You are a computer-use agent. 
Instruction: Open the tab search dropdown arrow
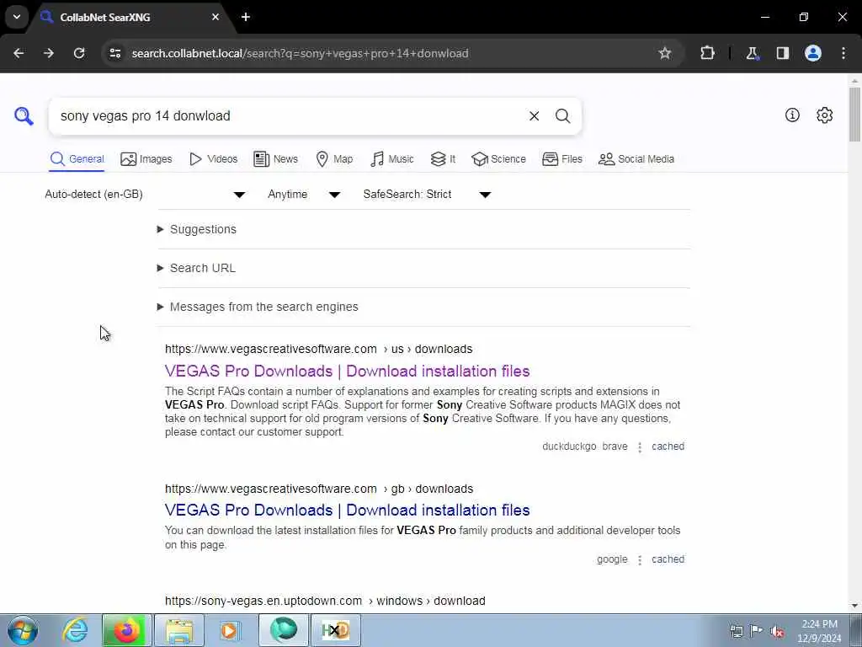pos(17,17)
